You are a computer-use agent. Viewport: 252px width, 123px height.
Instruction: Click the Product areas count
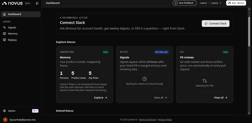[73, 73]
